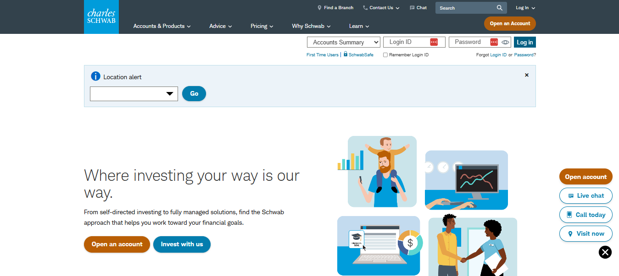The image size is (619, 276).
Task: Expand the Why Schwab menu
Action: [311, 26]
